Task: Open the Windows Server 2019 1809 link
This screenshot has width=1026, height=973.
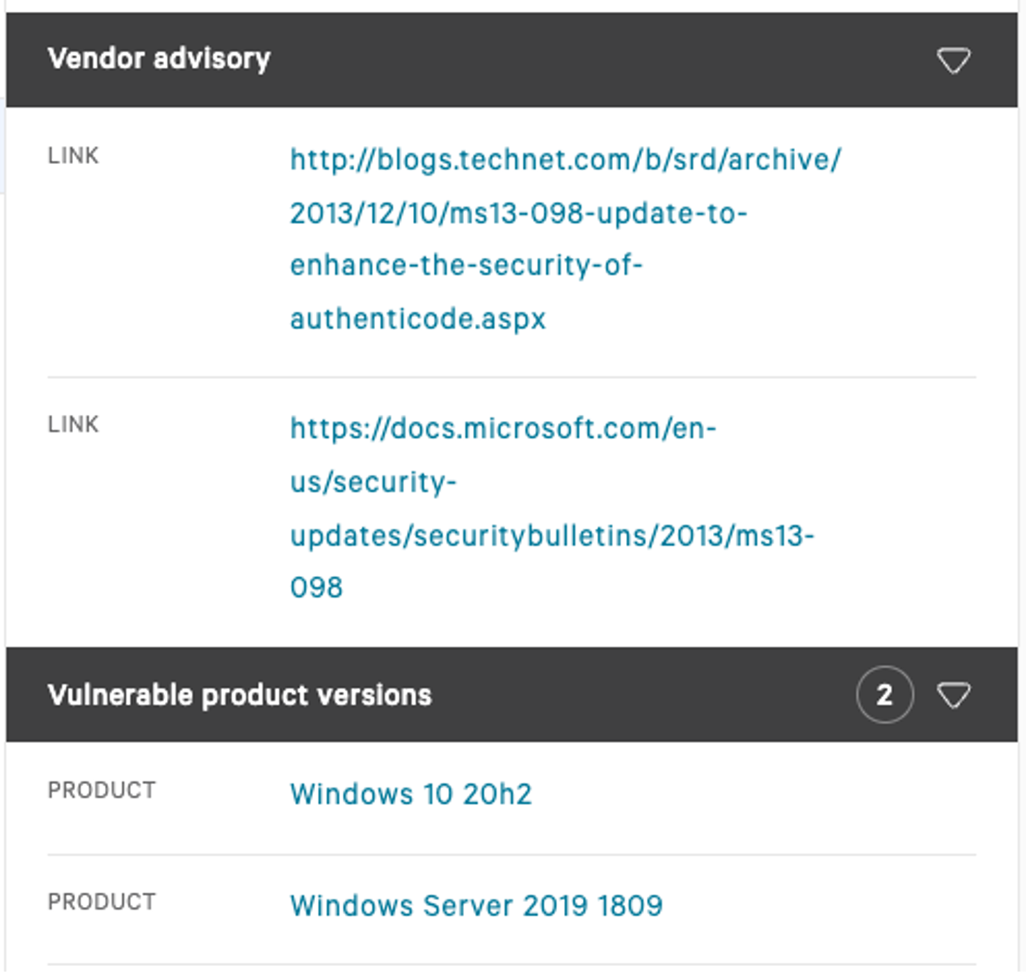Action: (476, 906)
